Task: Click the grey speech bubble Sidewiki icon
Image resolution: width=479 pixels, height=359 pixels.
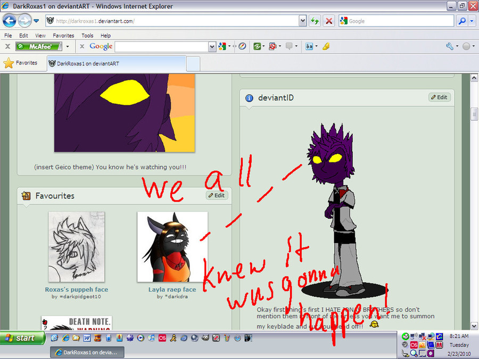Action: click(x=289, y=46)
